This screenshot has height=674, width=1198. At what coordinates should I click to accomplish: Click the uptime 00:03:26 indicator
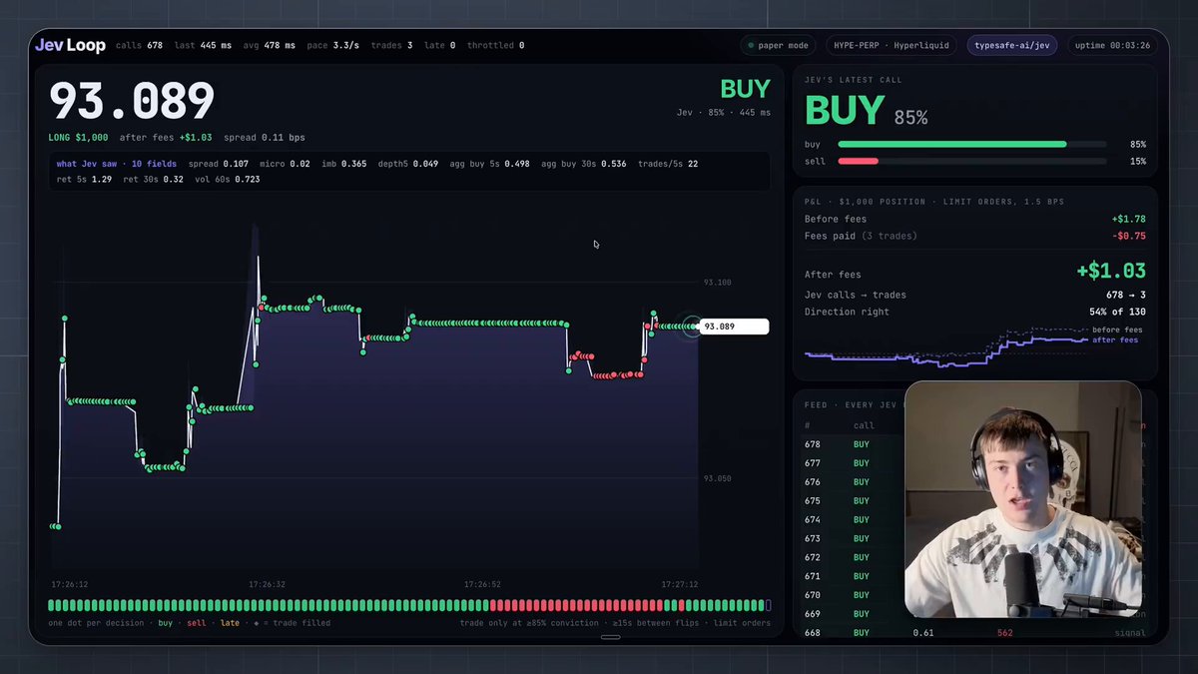coord(1112,45)
